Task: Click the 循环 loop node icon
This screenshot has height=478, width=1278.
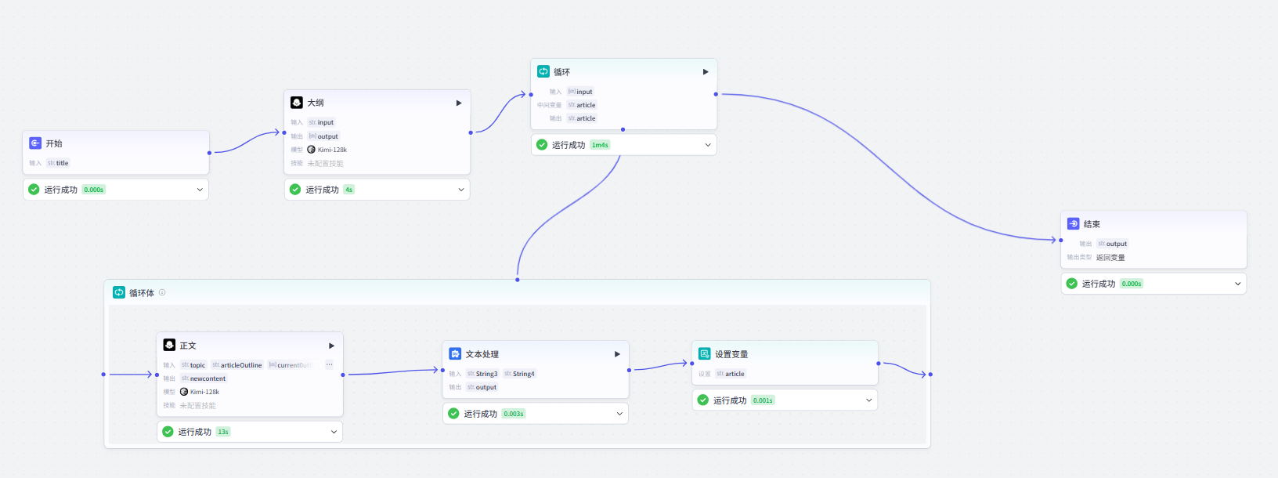Action: (543, 71)
